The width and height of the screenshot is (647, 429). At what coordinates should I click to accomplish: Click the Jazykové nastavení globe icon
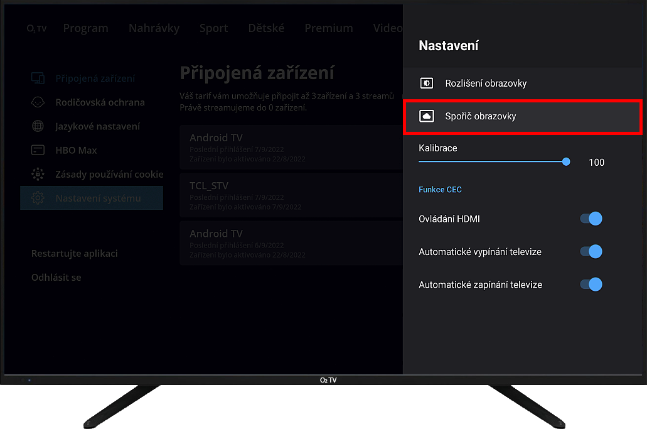click(x=38, y=126)
